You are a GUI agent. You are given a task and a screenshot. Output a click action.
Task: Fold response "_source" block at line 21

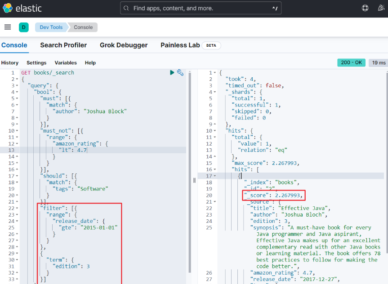(215, 202)
